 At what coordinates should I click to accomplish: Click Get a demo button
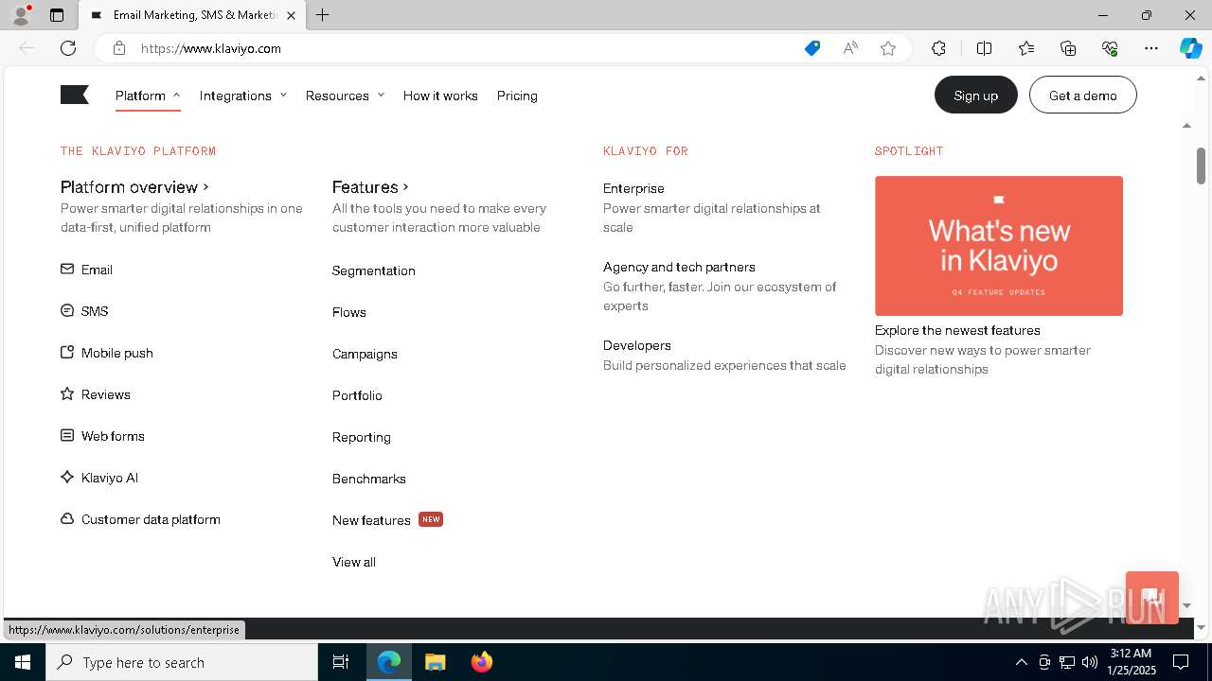point(1083,95)
